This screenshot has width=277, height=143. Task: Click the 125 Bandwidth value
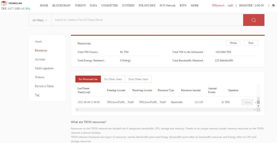coord(224,60)
